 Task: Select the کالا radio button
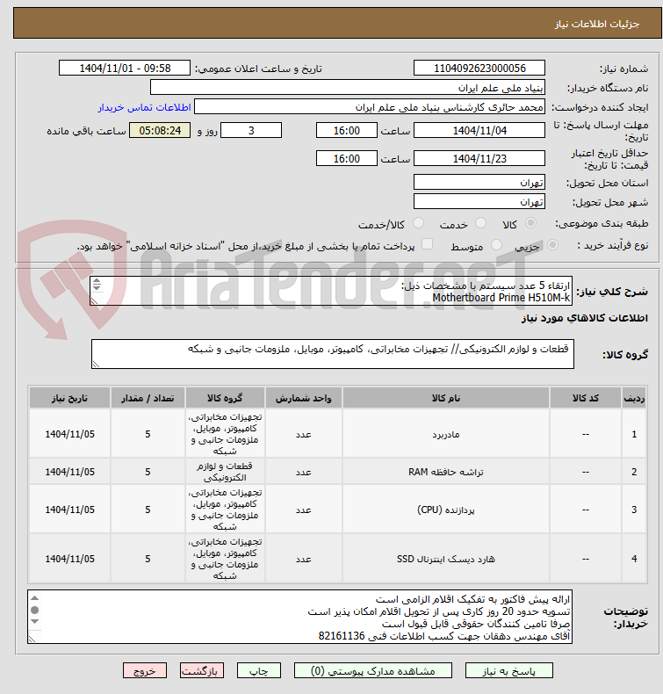click(x=530, y=223)
